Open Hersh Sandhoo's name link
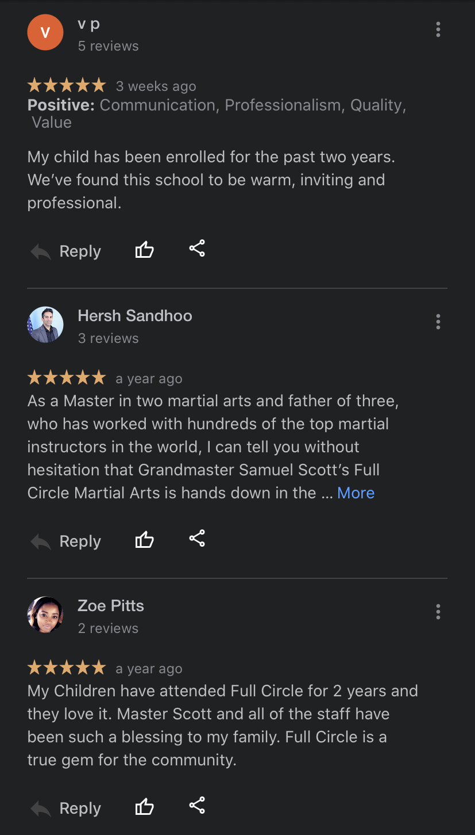Image resolution: width=475 pixels, height=835 pixels. click(135, 316)
